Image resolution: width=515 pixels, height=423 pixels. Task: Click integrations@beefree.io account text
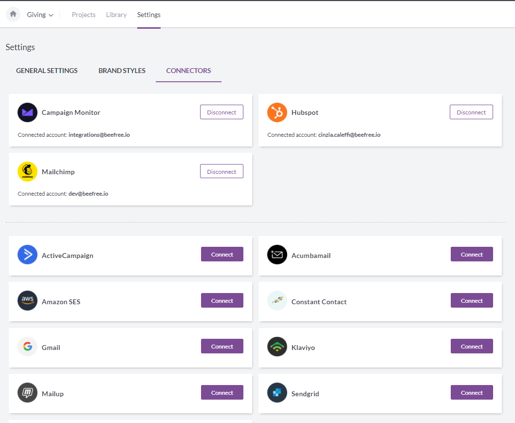coord(99,135)
